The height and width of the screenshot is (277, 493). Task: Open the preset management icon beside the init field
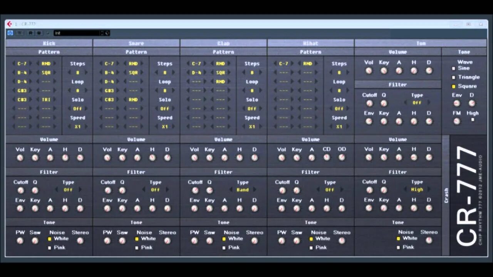[x=107, y=33]
